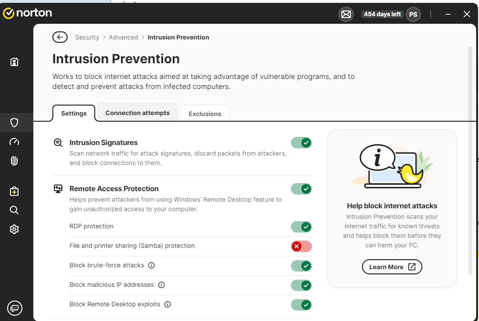Click Help block internet attacks heading
Image resolution: width=479 pixels, height=321 pixels.
coord(392,206)
